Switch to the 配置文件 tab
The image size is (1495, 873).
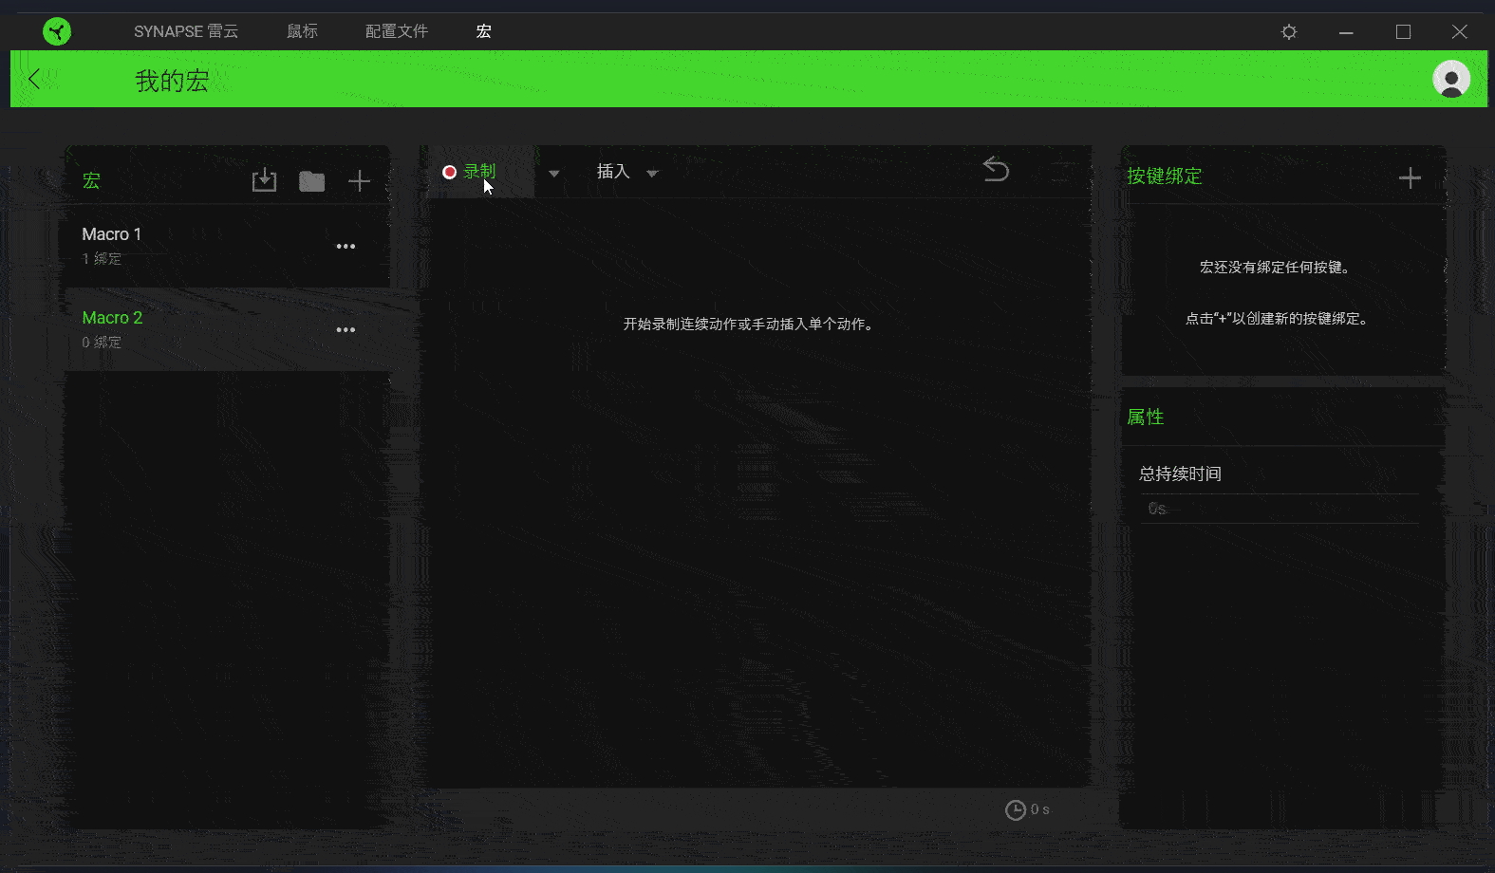tap(397, 31)
